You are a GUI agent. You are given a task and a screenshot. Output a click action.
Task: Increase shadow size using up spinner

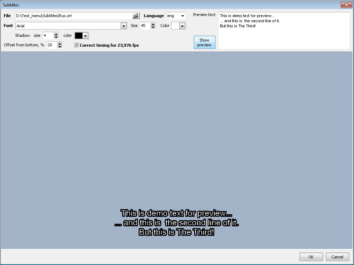pyautogui.click(x=56, y=34)
